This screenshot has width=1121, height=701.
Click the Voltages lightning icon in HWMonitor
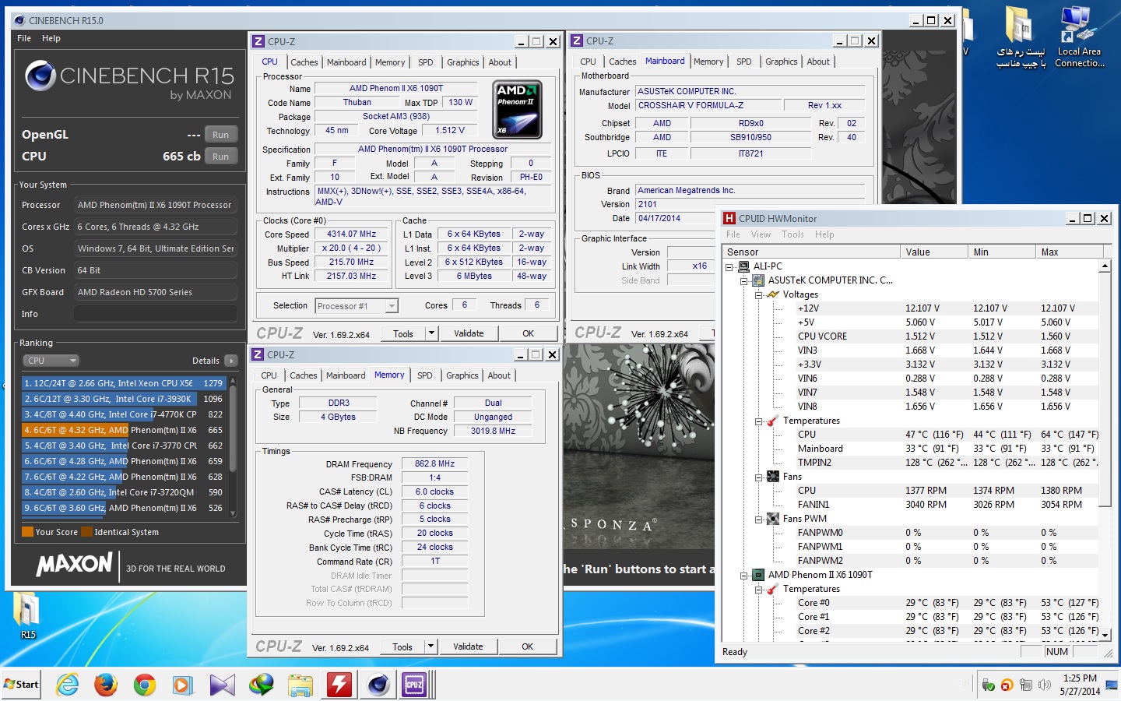(x=773, y=294)
